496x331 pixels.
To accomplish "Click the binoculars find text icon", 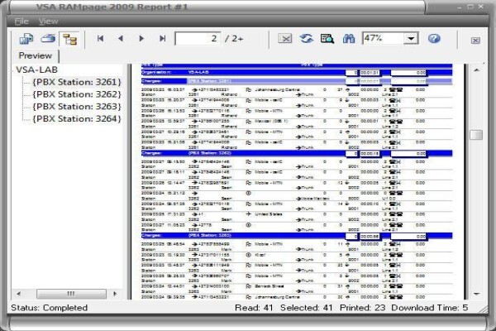I will click(x=348, y=39).
